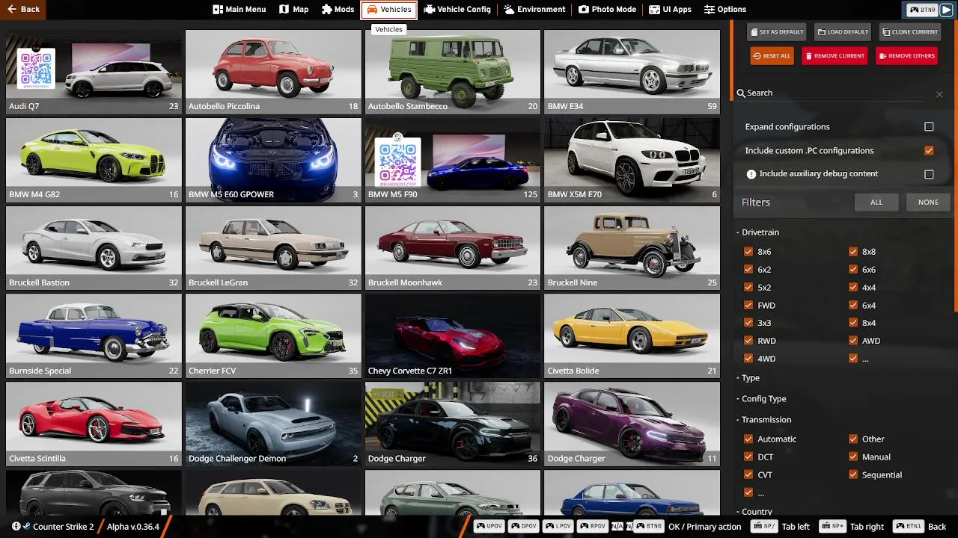Click the Steam icon beside Counter Strike 2
The image size is (958, 538).
pos(26,527)
